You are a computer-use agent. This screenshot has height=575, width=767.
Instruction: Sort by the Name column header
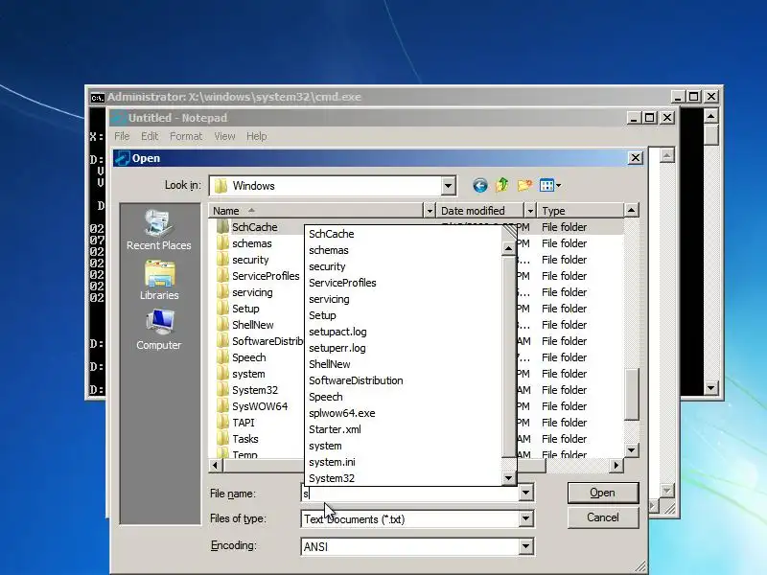pyautogui.click(x=316, y=211)
